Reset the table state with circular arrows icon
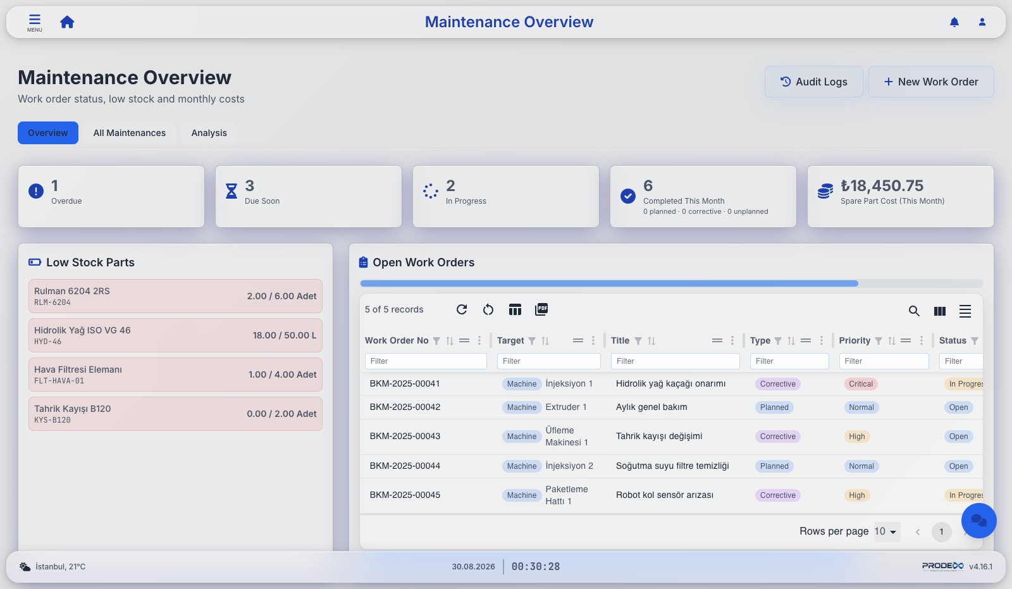The image size is (1012, 589). (488, 309)
